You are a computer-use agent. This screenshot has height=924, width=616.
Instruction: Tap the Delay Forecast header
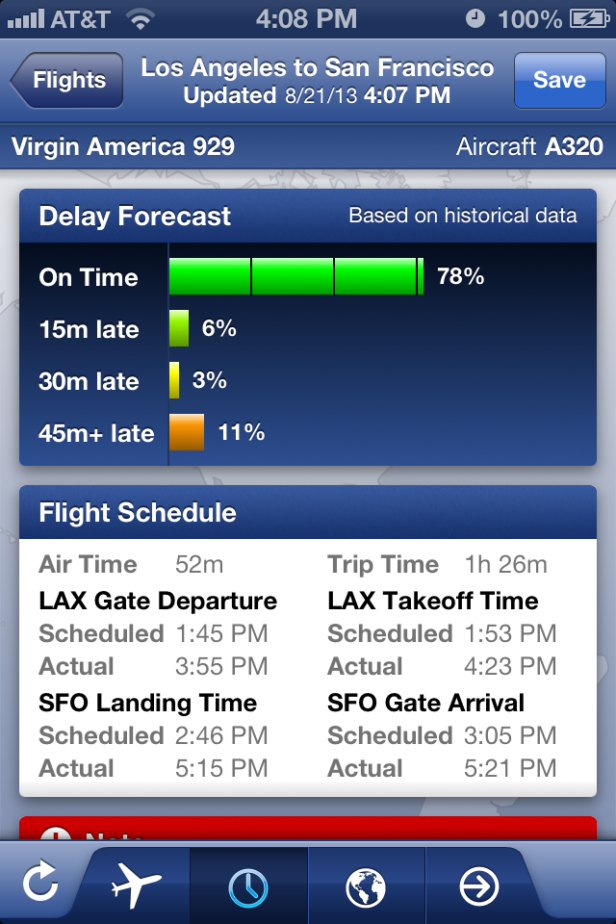pos(308,216)
